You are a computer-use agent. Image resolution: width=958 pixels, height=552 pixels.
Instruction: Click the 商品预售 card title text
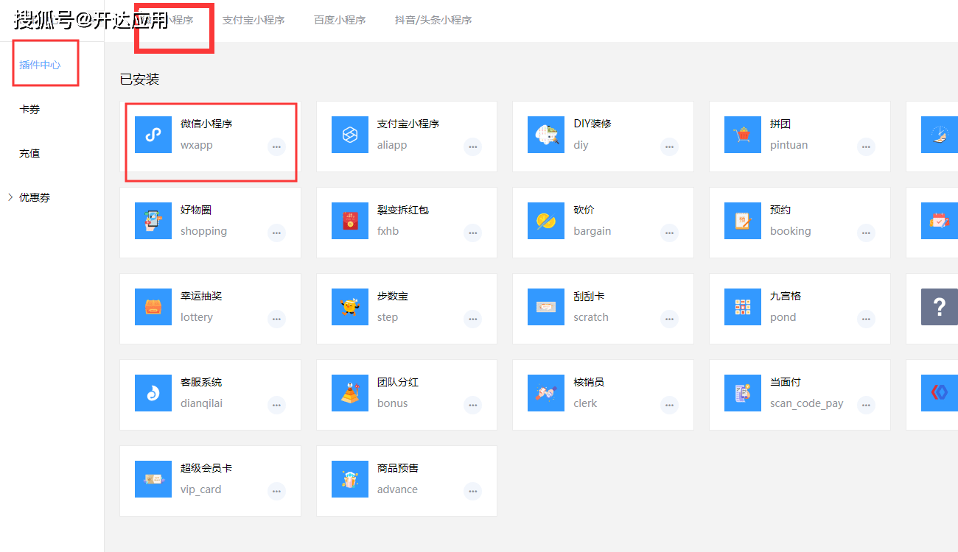(x=398, y=468)
